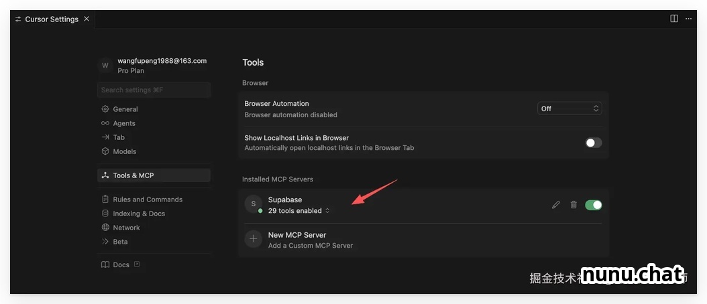This screenshot has height=304, width=707.
Task: Click the Supabase "S" avatar icon
Action: click(x=253, y=204)
